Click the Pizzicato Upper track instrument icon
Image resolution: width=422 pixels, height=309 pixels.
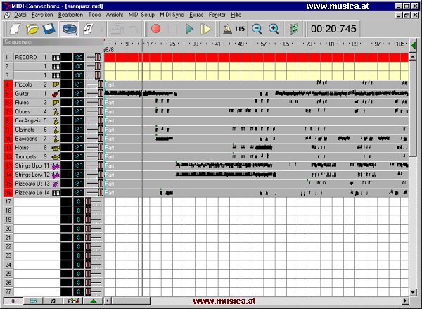pos(56,184)
